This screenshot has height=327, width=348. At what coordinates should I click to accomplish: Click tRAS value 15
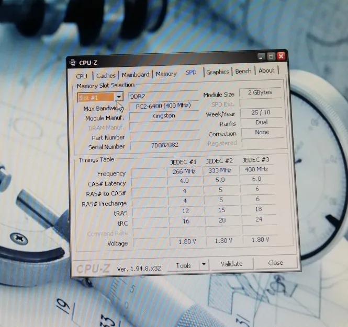click(222, 210)
